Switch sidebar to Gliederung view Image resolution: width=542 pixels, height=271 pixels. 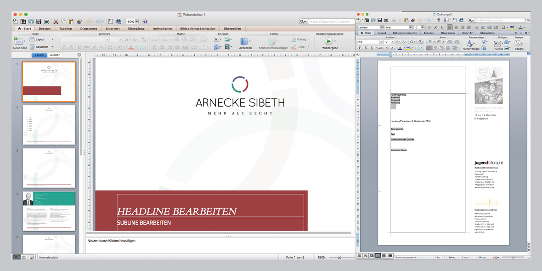56,55
